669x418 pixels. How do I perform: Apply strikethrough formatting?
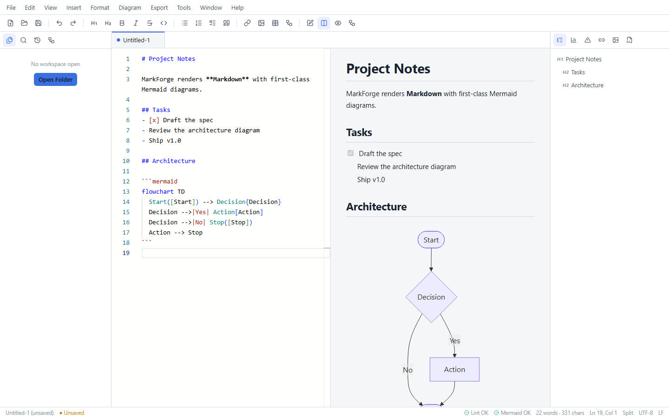point(150,23)
